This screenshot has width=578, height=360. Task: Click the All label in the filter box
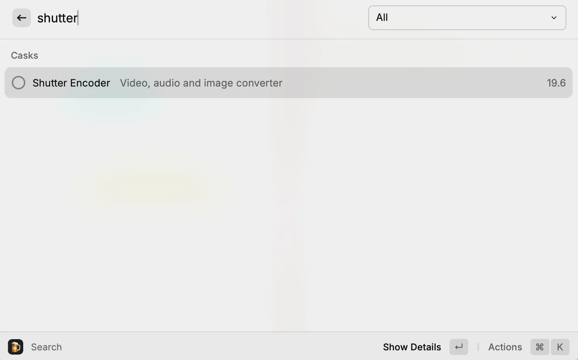tap(382, 17)
